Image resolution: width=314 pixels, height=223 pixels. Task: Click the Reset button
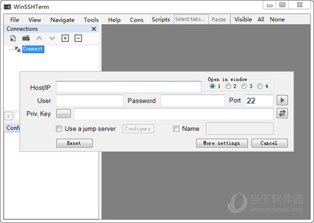click(74, 143)
